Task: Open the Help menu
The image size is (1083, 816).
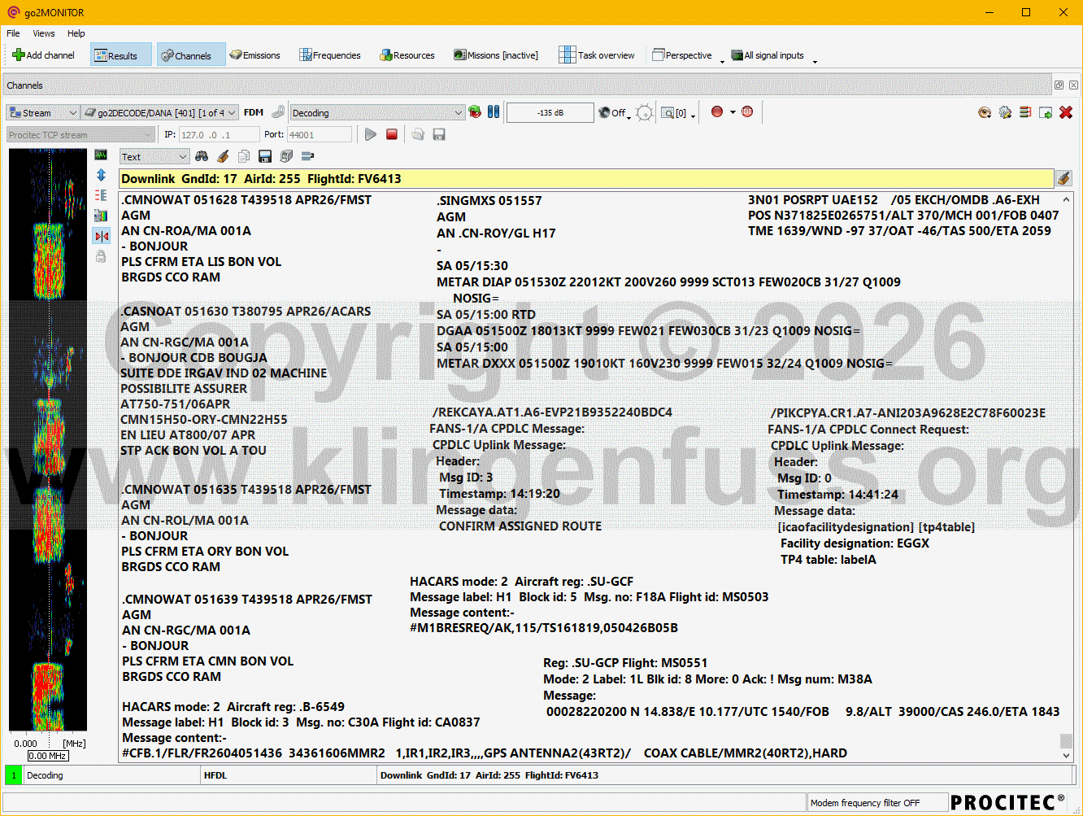Action: click(76, 33)
